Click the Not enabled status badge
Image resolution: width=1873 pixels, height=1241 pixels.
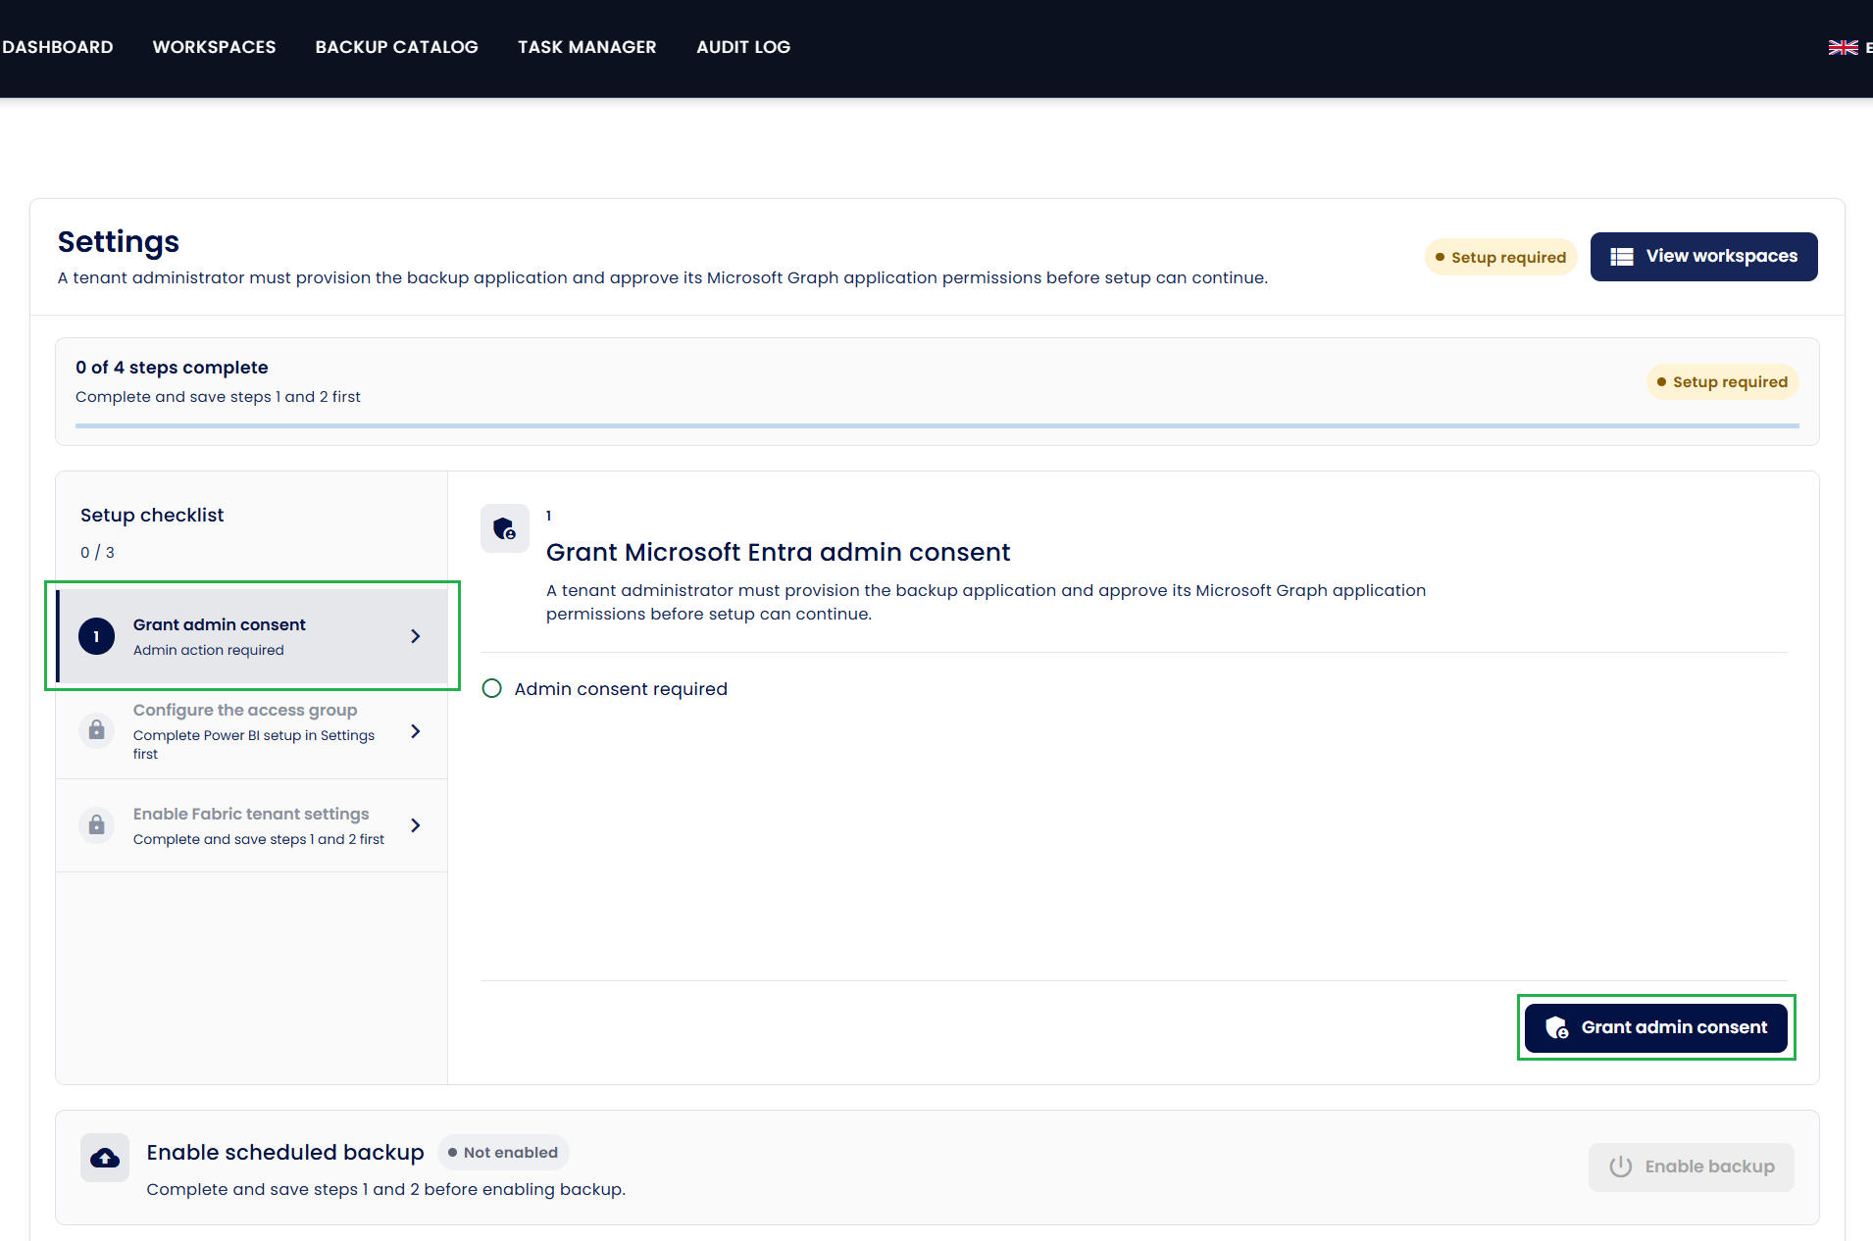[x=502, y=1152]
